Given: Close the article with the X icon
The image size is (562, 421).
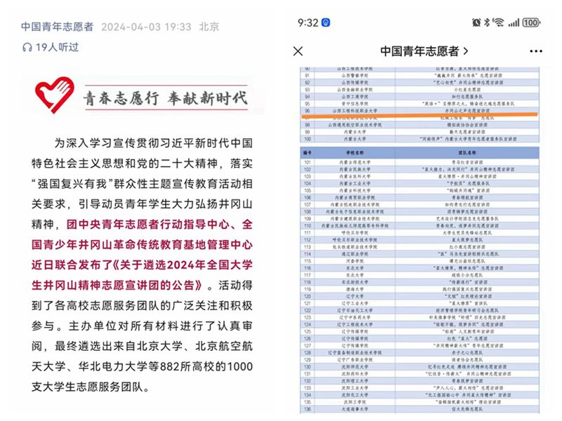Looking at the screenshot, I should point(298,51).
